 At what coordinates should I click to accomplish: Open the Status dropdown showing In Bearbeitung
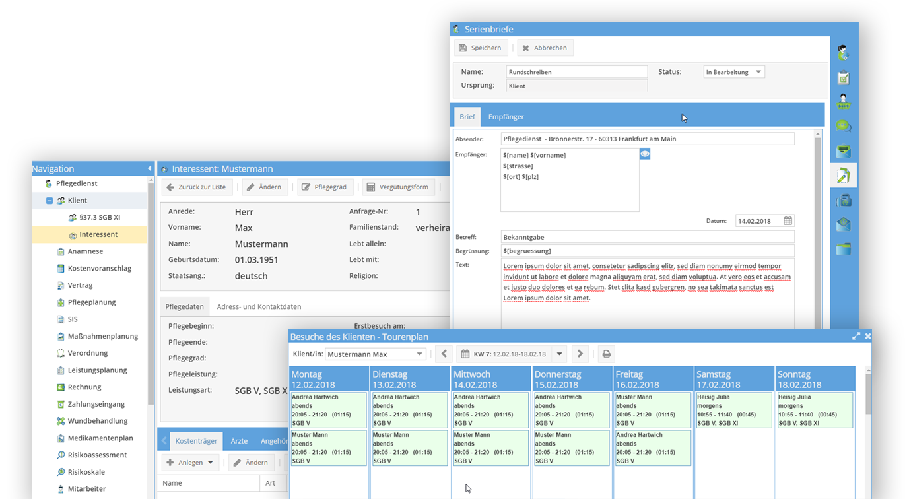[733, 71]
